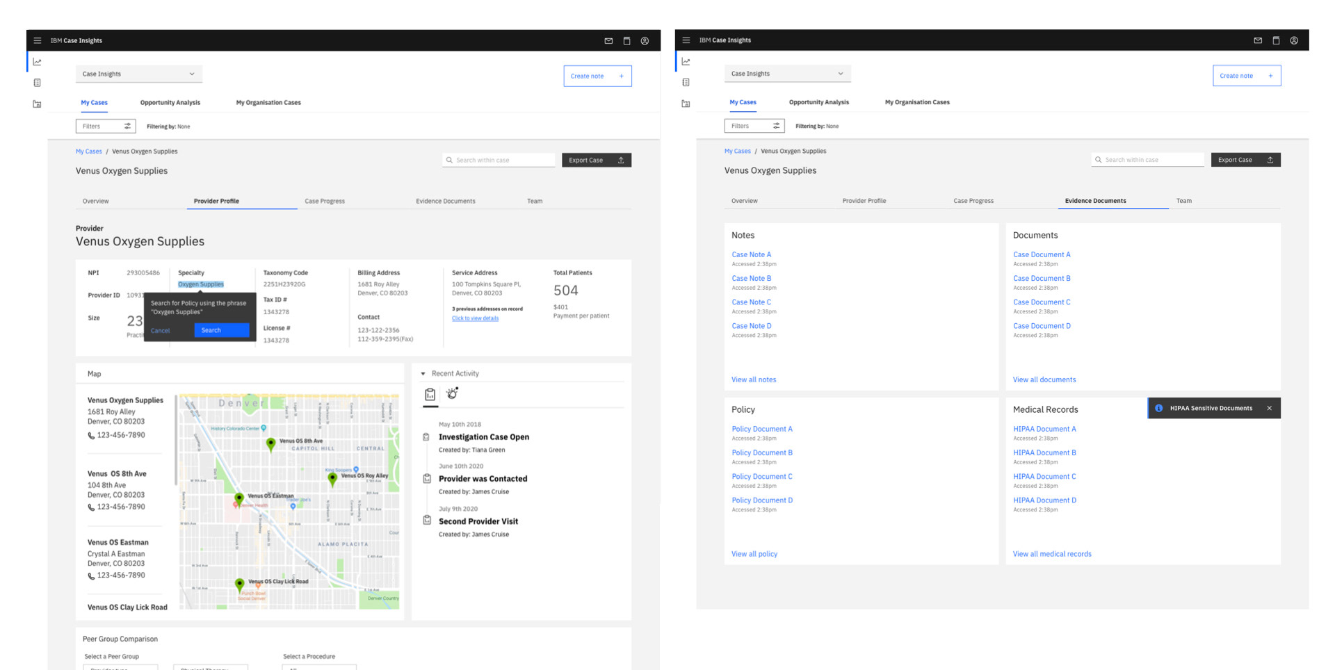Click 'Click to view details' address link
The image size is (1335, 670).
coord(475,318)
